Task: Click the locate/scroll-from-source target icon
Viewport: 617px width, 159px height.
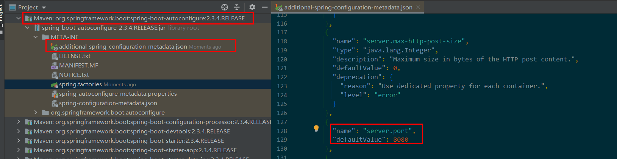Action: click(x=225, y=7)
